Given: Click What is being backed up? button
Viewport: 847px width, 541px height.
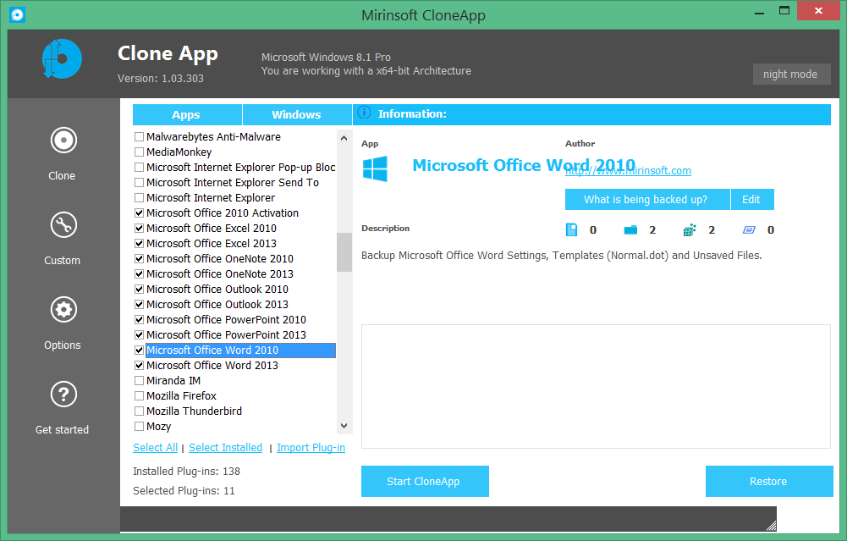Looking at the screenshot, I should tap(647, 200).
